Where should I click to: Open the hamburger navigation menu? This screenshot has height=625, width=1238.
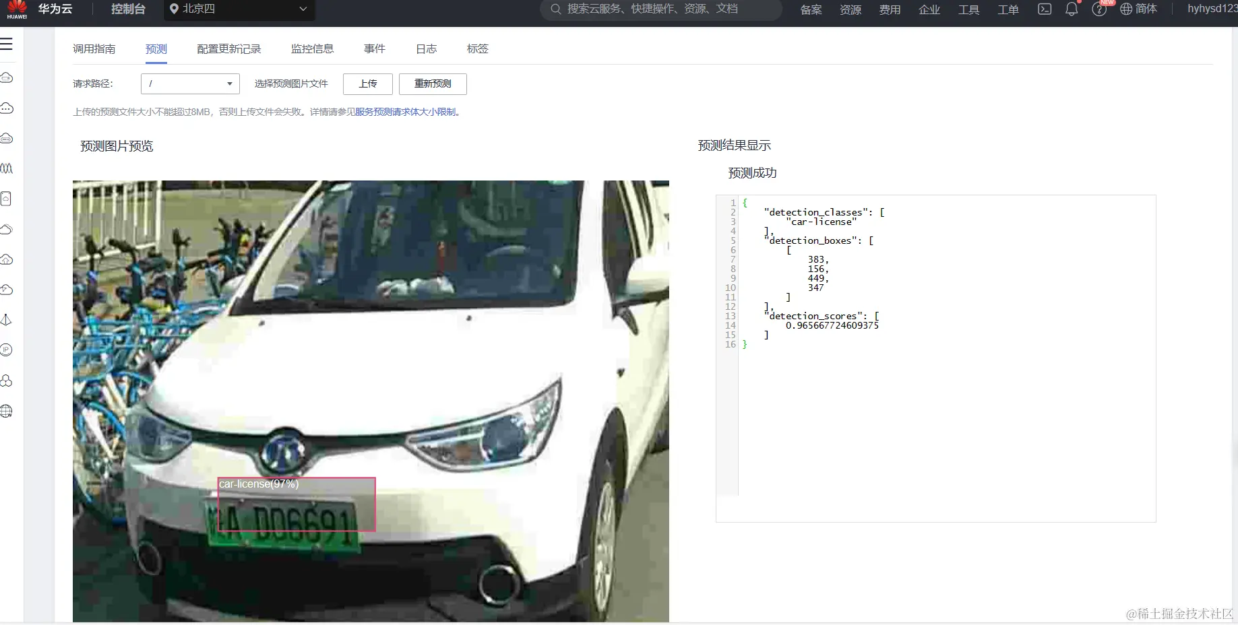(7, 44)
